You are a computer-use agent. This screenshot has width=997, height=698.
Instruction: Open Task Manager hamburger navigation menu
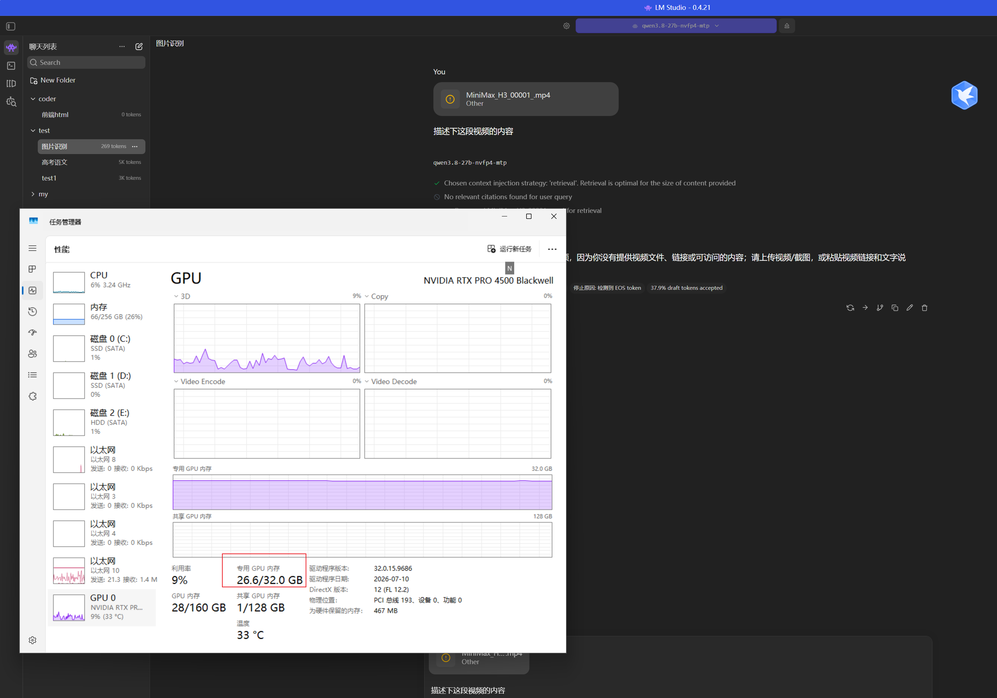[32, 248]
